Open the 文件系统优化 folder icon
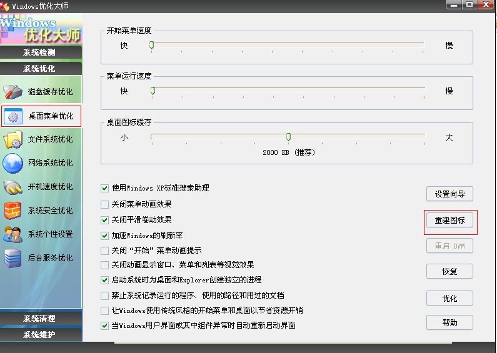497x353 pixels. [x=13, y=139]
